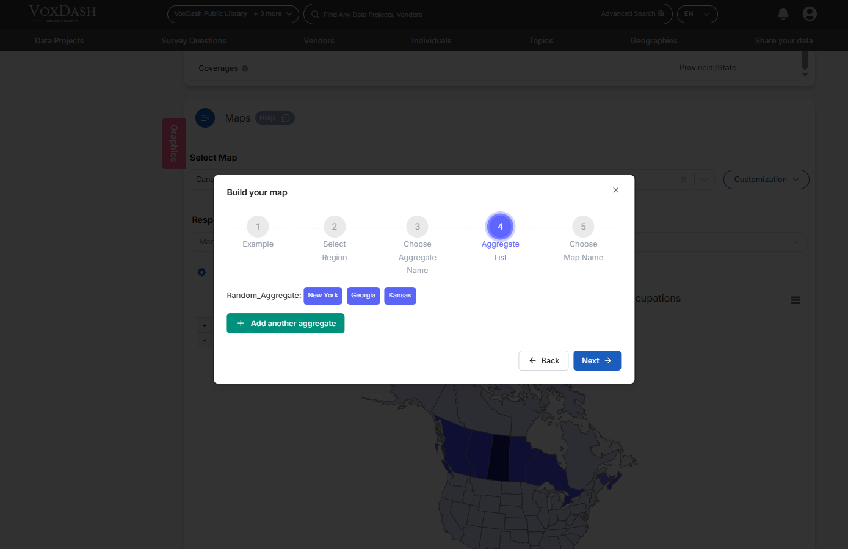Screen dimensions: 848x549
Task: Proceed with the Next button
Action: point(596,360)
